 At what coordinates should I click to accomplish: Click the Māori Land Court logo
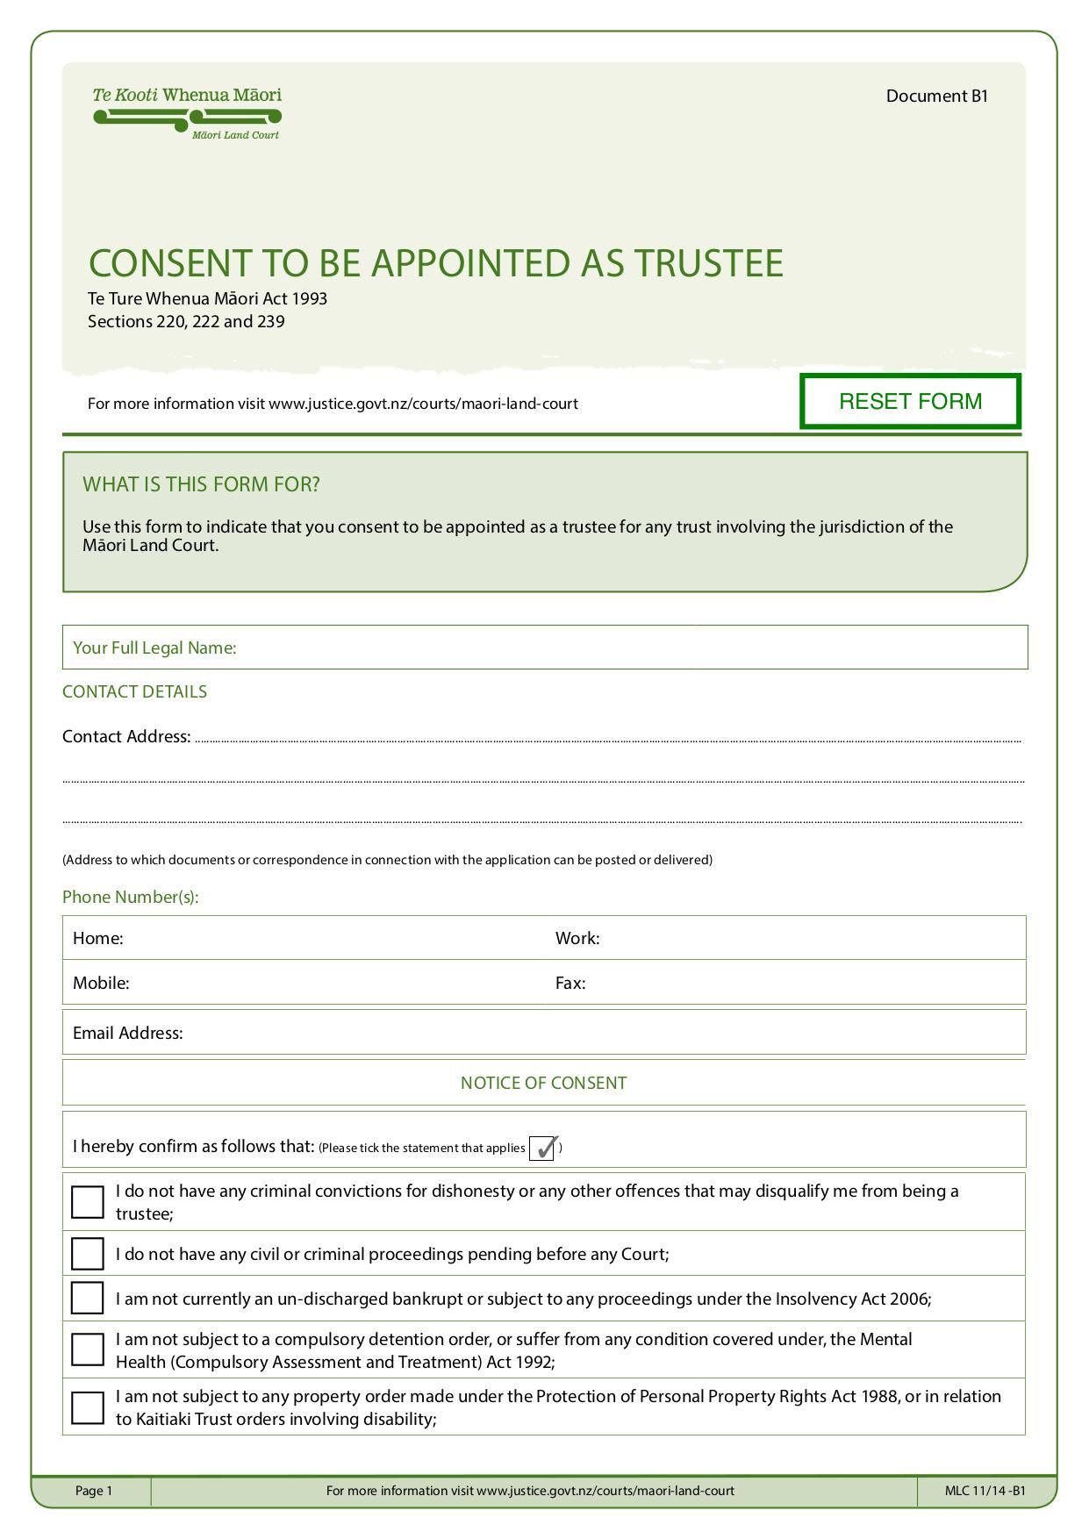pos(187,113)
